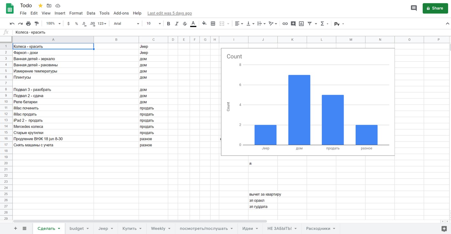Open the Format menu
Viewport: 451px width, 234px height.
[x=76, y=13]
